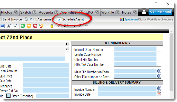Viewport: 177px width, 102px height.
Task: Click the green comment bubble icon
Action: (x=23, y=26)
